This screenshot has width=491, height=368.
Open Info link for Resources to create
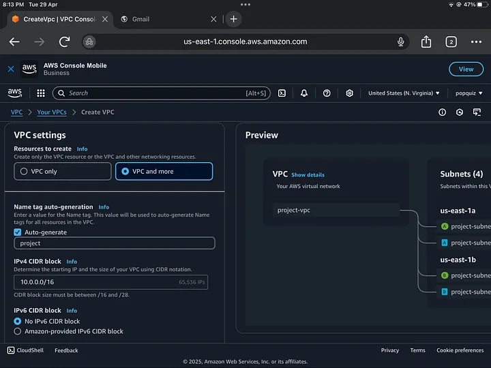coord(83,149)
